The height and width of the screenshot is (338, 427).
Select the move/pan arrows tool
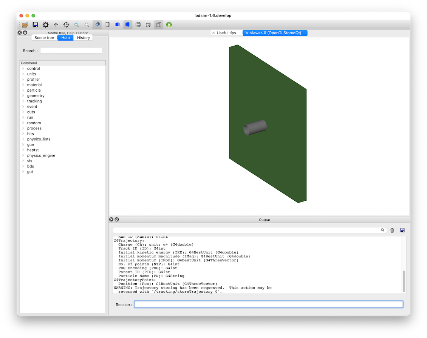point(56,25)
